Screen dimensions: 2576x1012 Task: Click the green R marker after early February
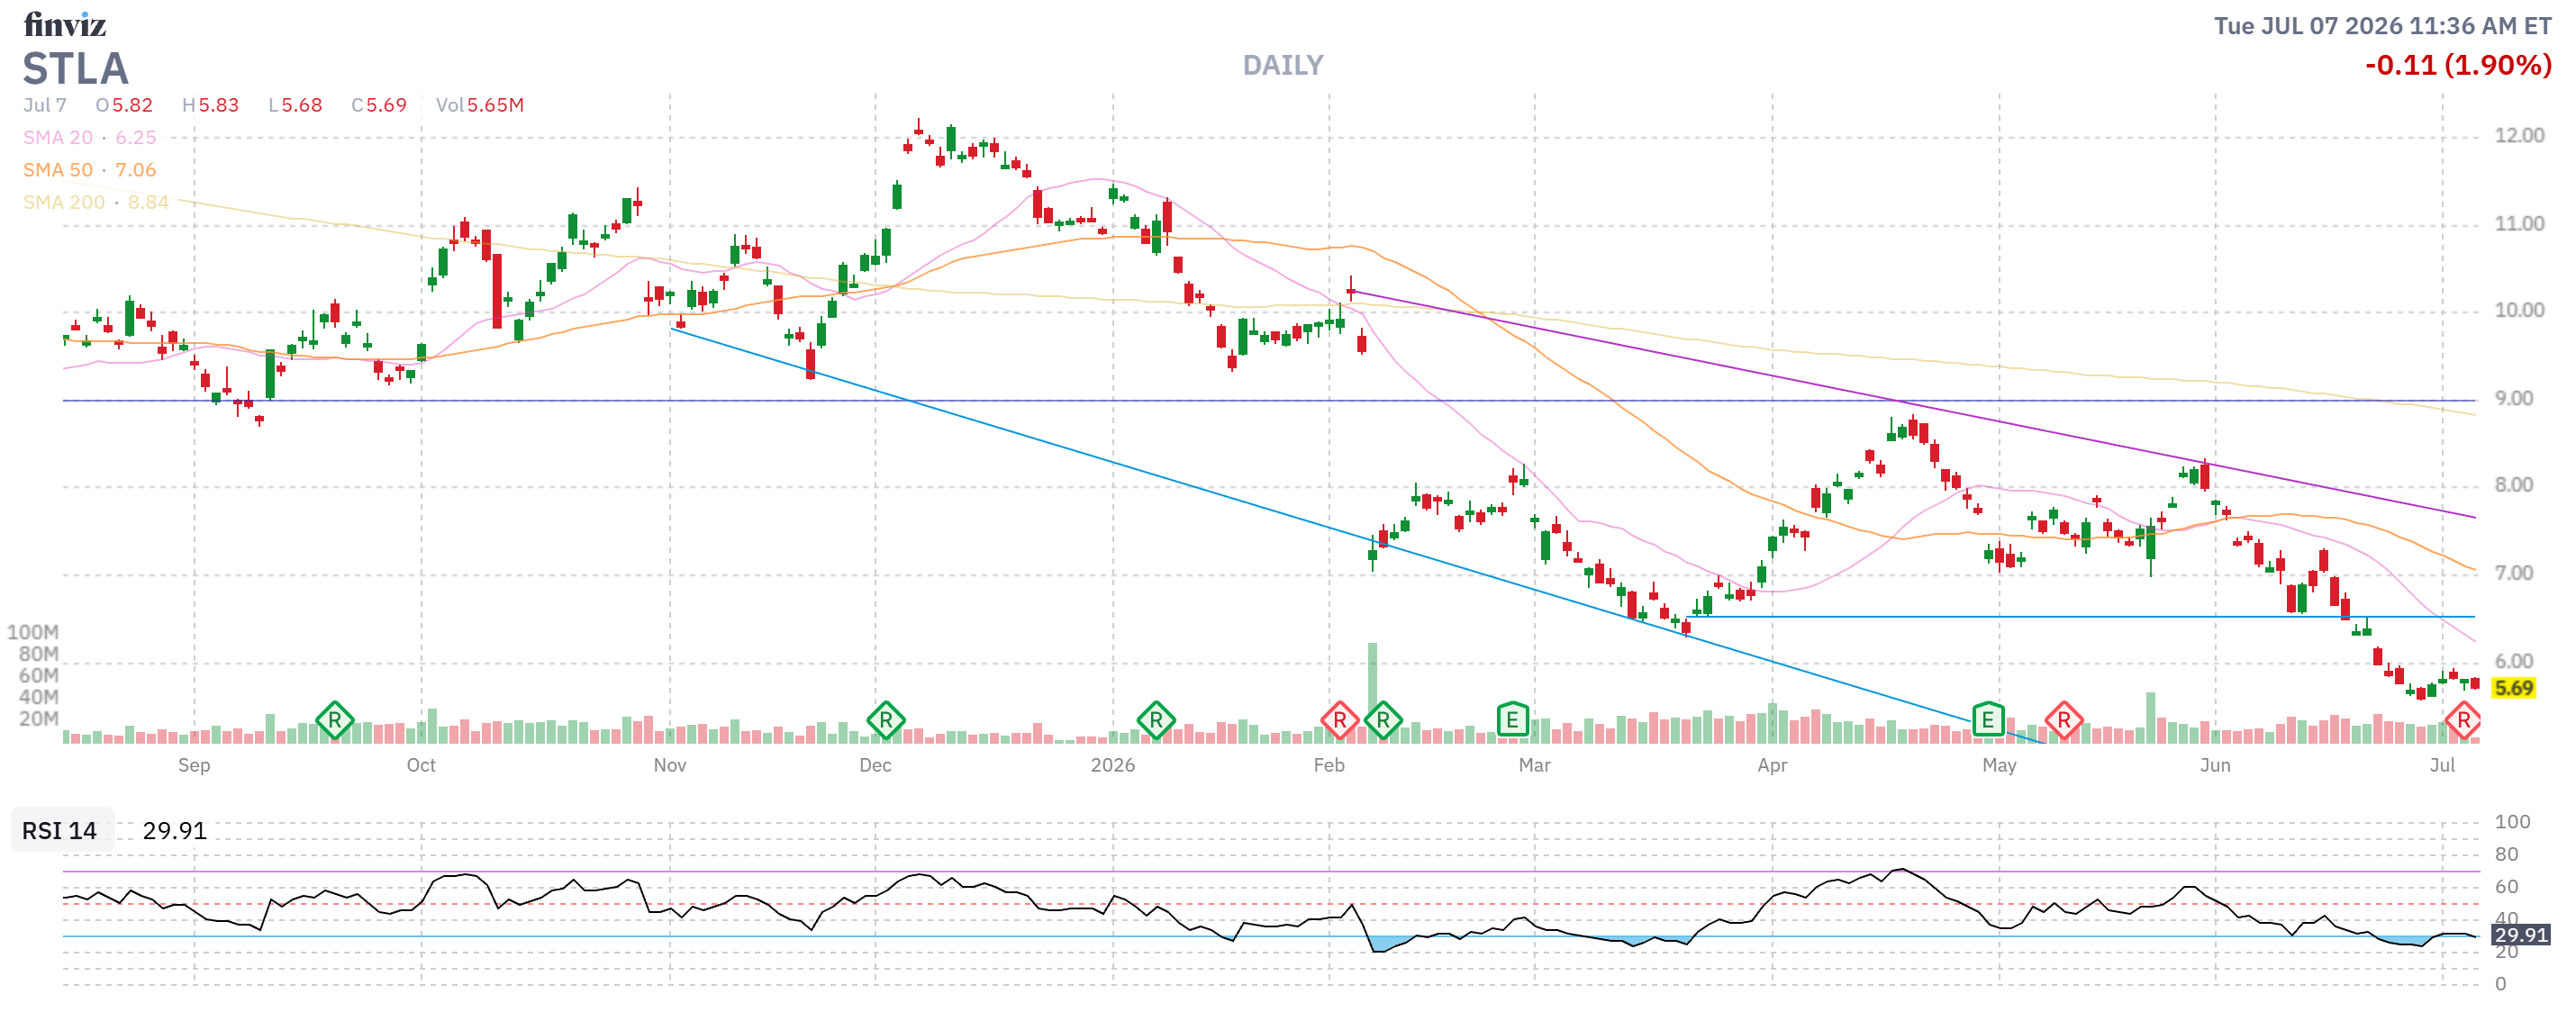[x=1383, y=720]
